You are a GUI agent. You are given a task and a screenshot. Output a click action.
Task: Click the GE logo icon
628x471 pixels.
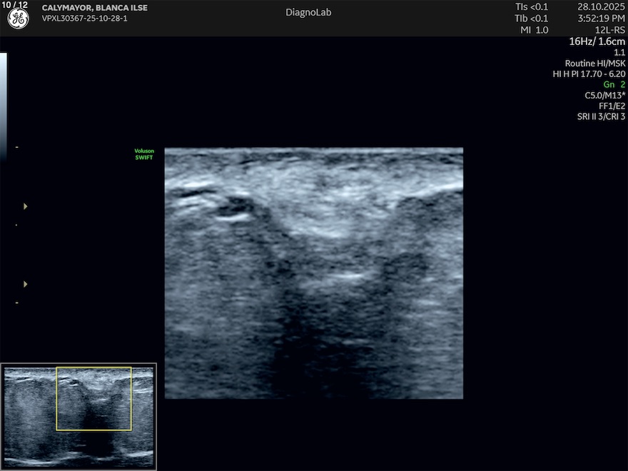pos(18,19)
